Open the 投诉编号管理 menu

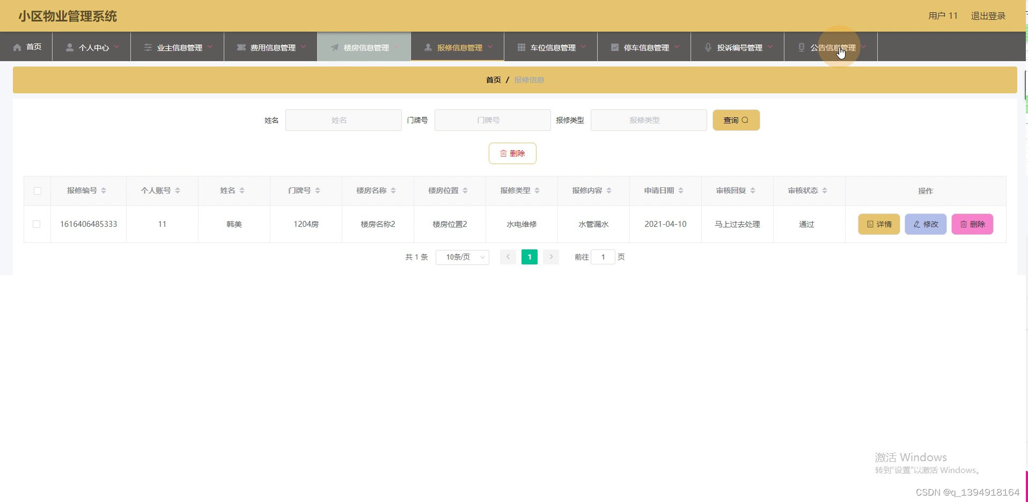point(738,47)
